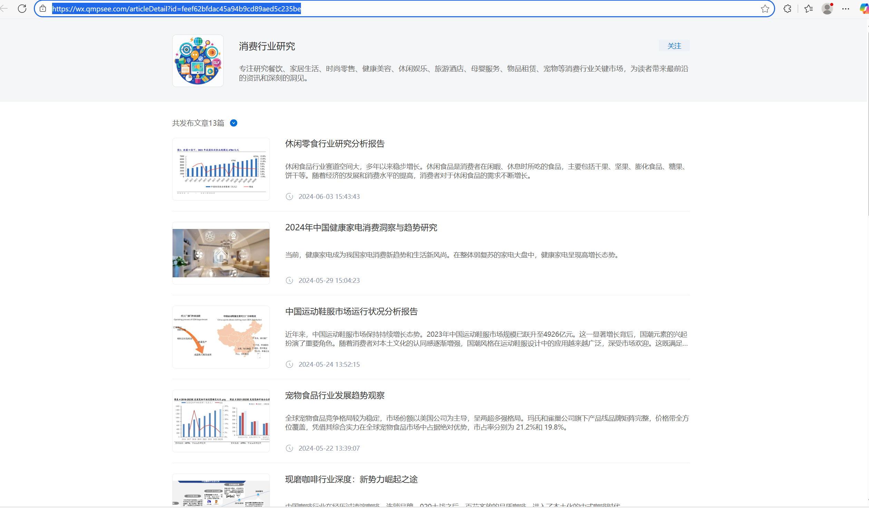The width and height of the screenshot is (869, 508).
Task: Expand the blue article count dropdown arrow
Action: (x=234, y=123)
